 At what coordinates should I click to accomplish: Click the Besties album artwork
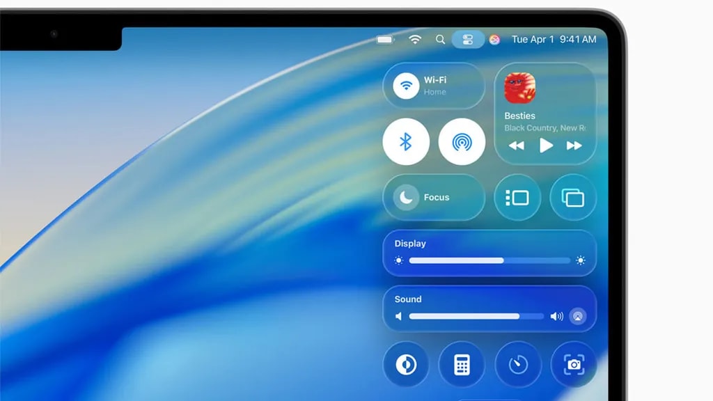[x=519, y=88]
